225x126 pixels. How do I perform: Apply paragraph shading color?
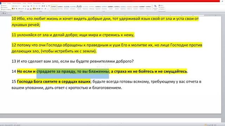pos(45,9)
